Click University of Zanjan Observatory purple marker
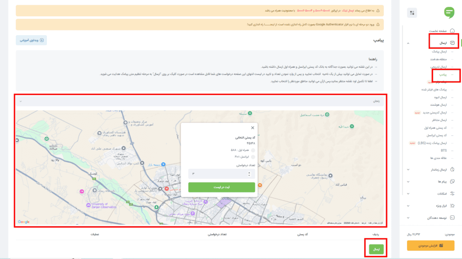 tap(88, 205)
